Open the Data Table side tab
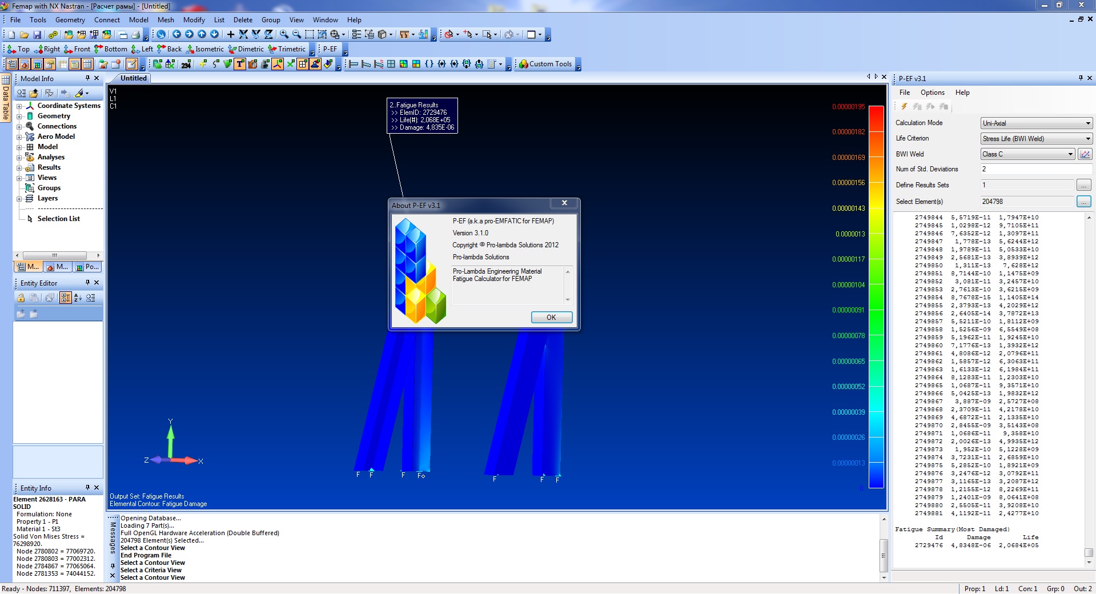The height and width of the screenshot is (594, 1096). [6, 99]
